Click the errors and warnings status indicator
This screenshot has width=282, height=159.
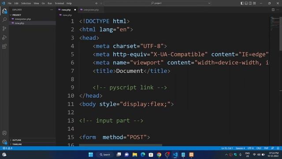tap(7, 148)
